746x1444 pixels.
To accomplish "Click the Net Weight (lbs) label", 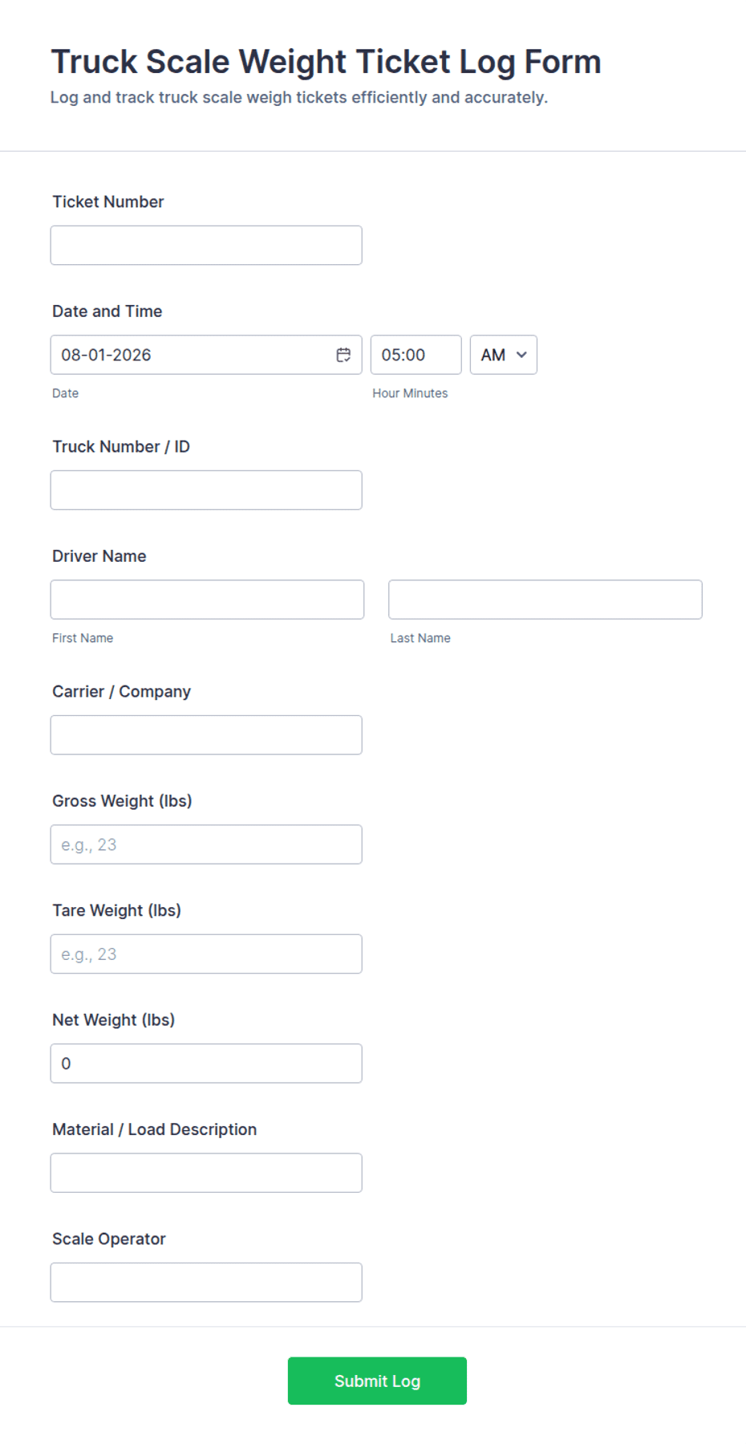I will coord(114,1020).
